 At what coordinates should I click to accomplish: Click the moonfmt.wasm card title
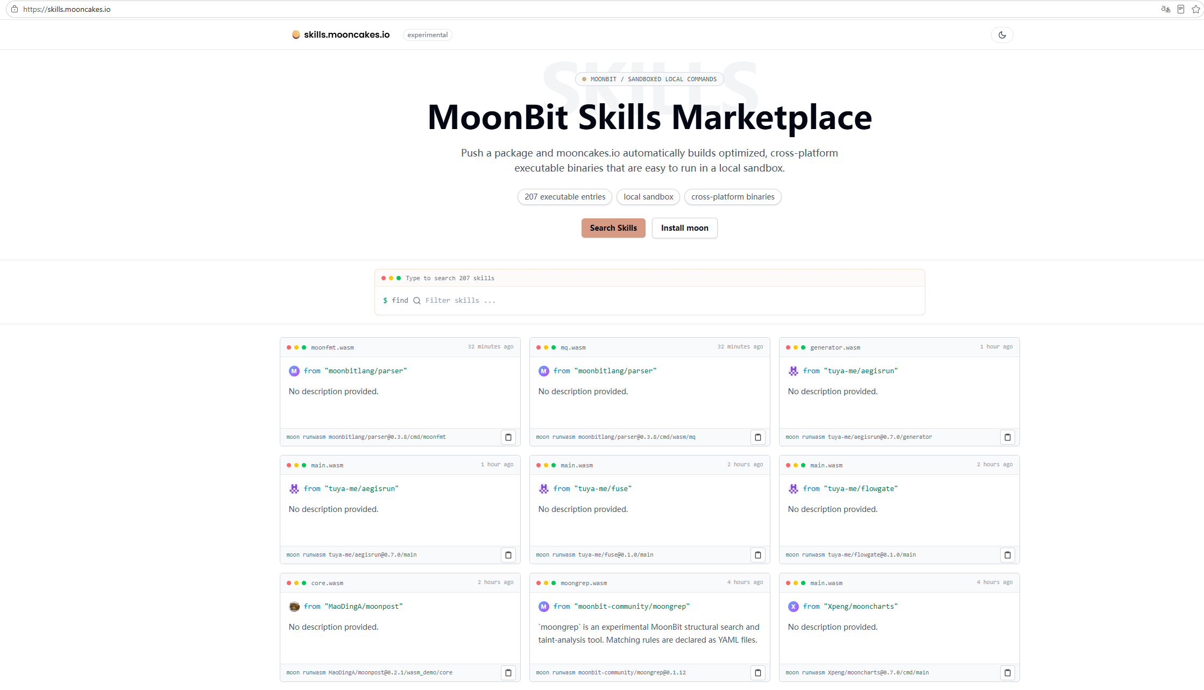pyautogui.click(x=332, y=347)
